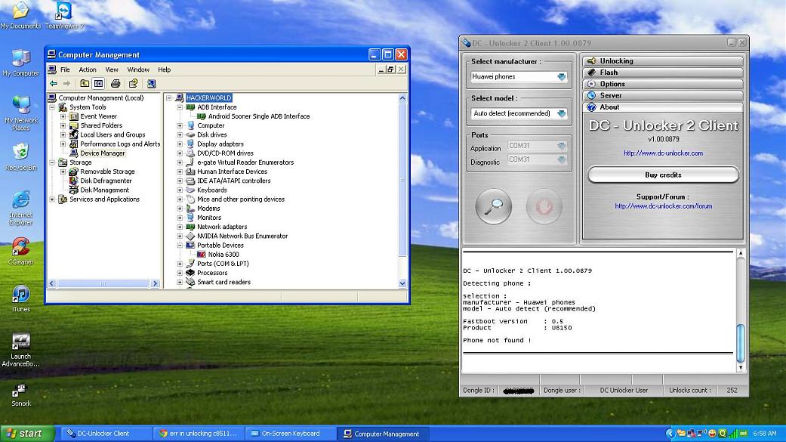Viewport: 786px width, 442px height.
Task: Open the Select manufacturer dropdown
Action: (x=561, y=77)
